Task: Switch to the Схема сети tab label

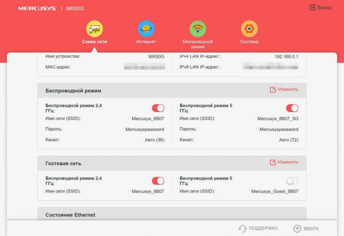Action: [94, 42]
